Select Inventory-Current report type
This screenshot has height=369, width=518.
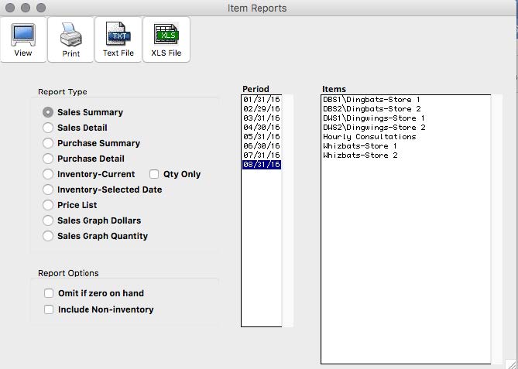click(49, 174)
